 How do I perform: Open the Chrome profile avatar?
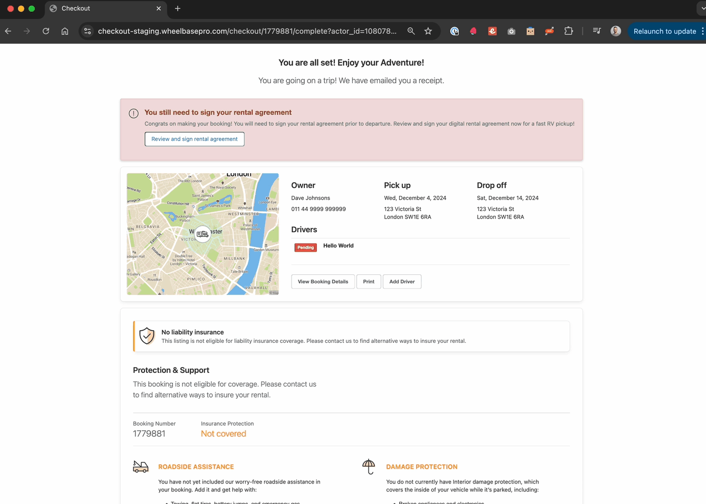(x=615, y=31)
